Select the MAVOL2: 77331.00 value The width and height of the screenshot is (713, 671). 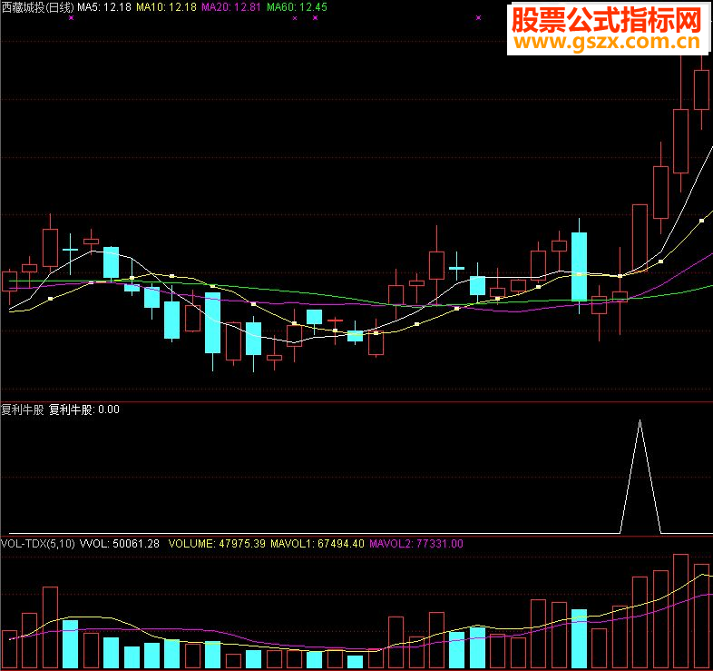pyautogui.click(x=416, y=544)
